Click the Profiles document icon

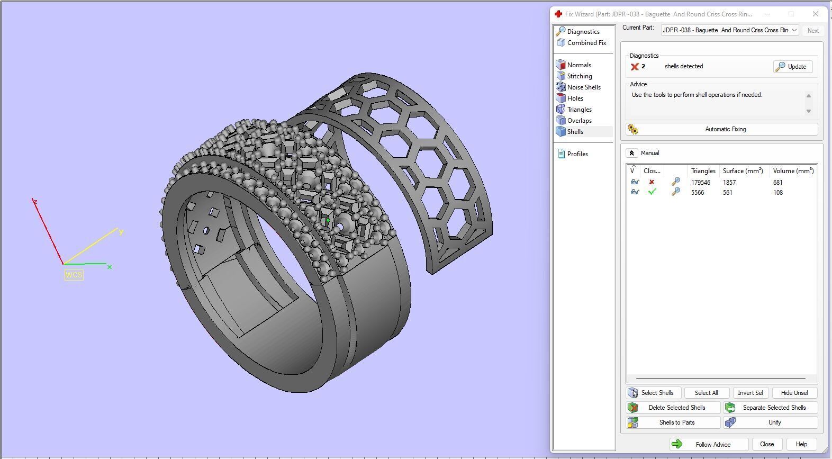[x=561, y=154]
